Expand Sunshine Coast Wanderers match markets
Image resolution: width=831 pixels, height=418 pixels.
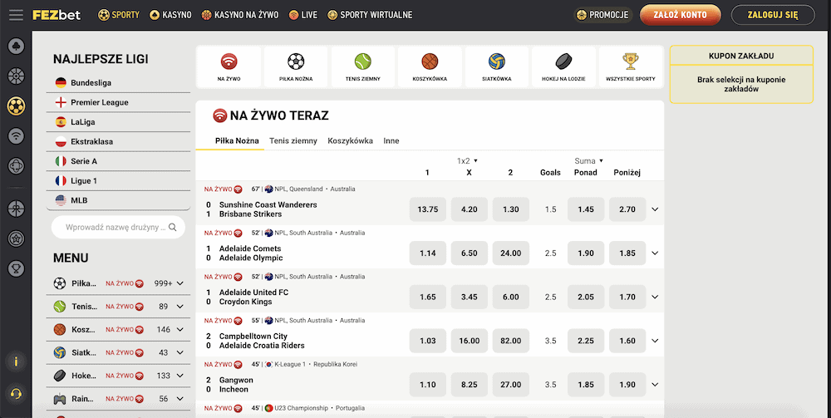tap(655, 209)
